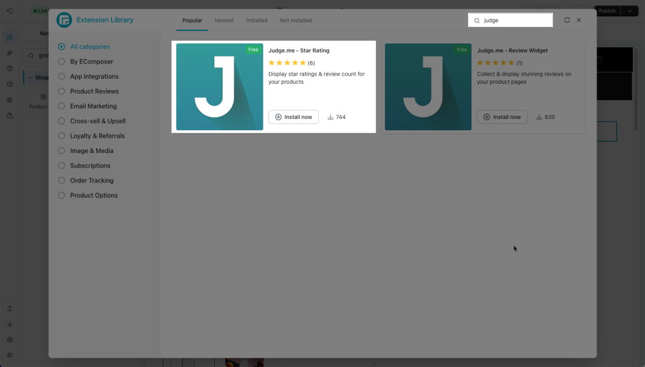Click the editor's element search field behind the dialog
Screen dimensions: 645x367
pyautogui.click(x=36, y=56)
